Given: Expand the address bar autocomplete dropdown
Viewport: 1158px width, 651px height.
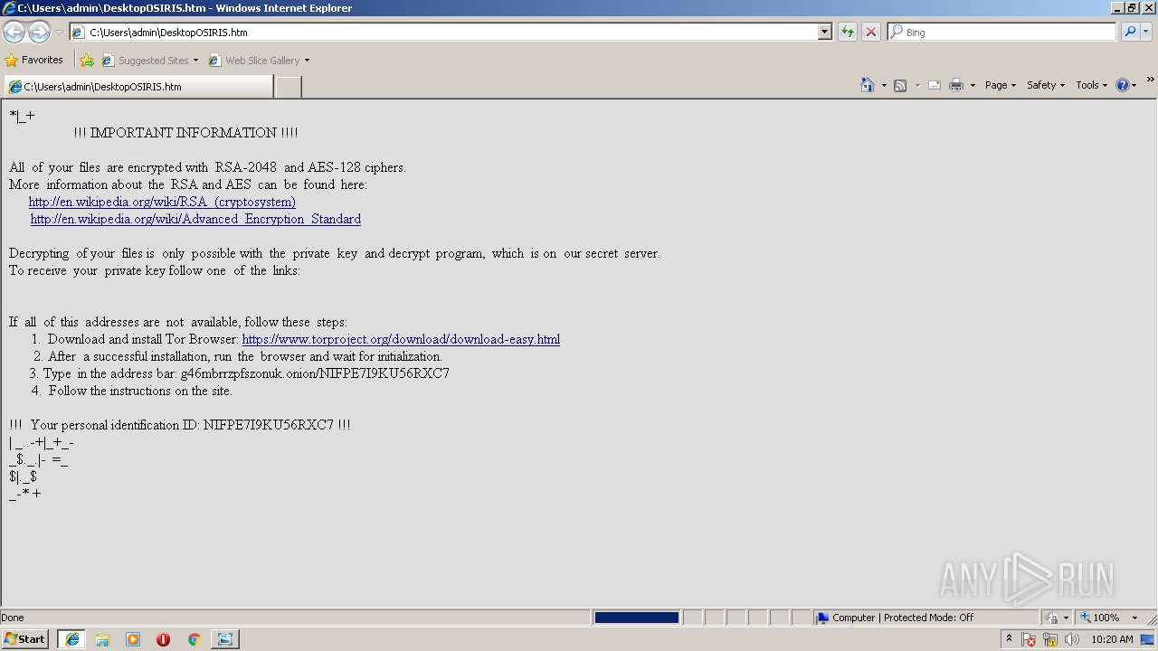Looking at the screenshot, I should tap(824, 32).
